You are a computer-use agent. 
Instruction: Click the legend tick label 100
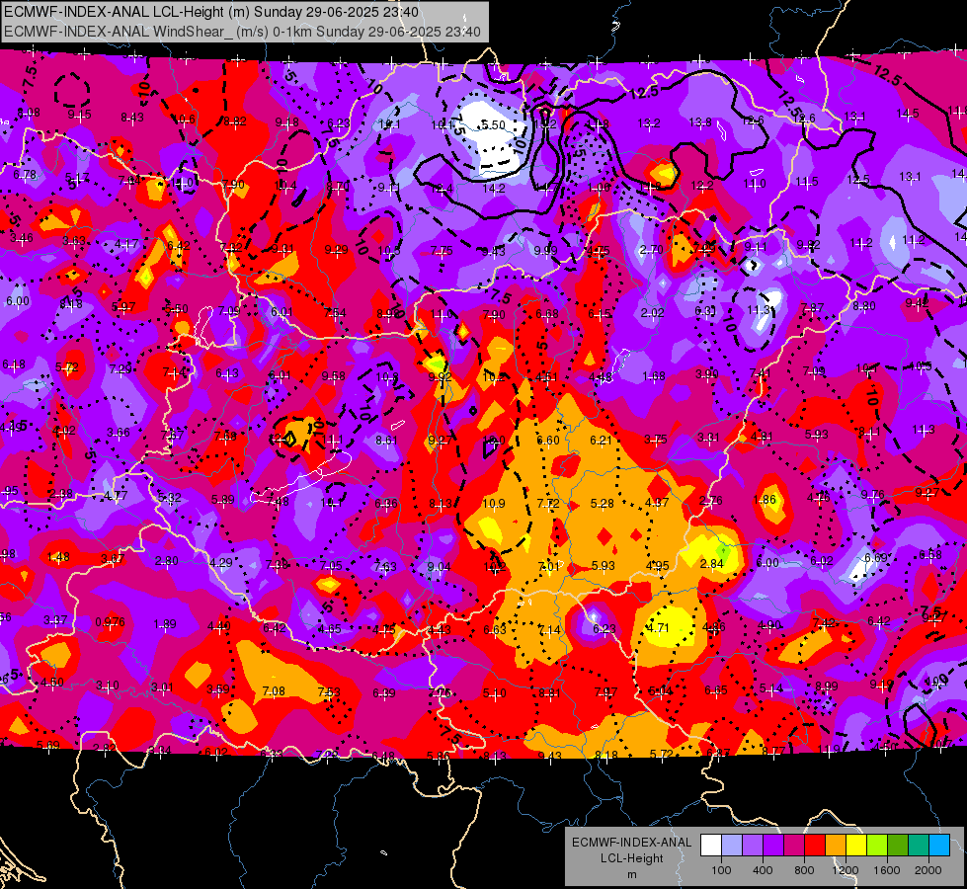721,870
